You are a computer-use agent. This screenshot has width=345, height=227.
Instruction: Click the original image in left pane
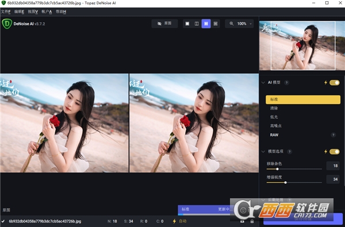[x=64, y=123]
